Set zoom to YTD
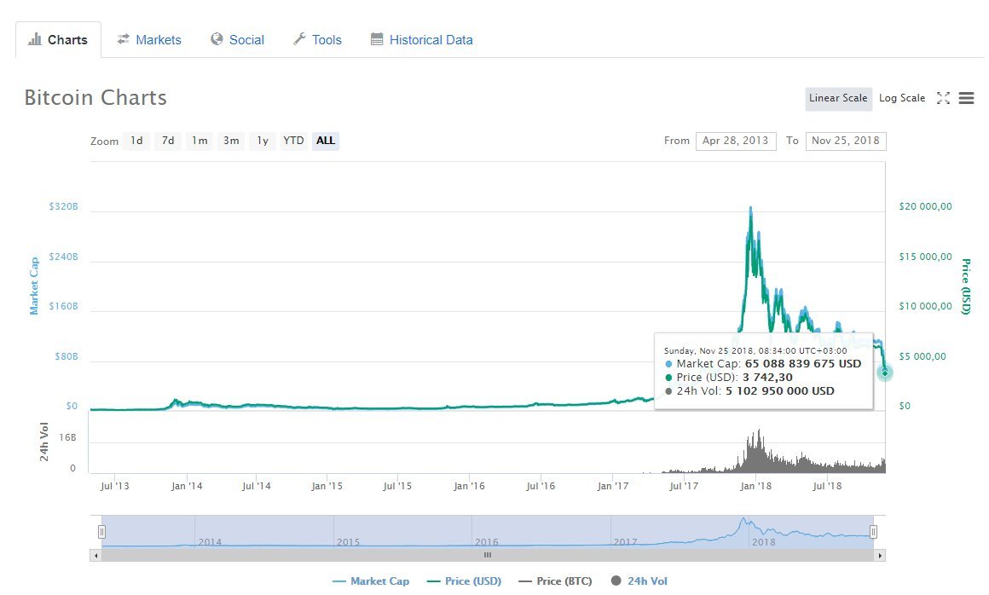Image resolution: width=989 pixels, height=595 pixels. [x=293, y=141]
